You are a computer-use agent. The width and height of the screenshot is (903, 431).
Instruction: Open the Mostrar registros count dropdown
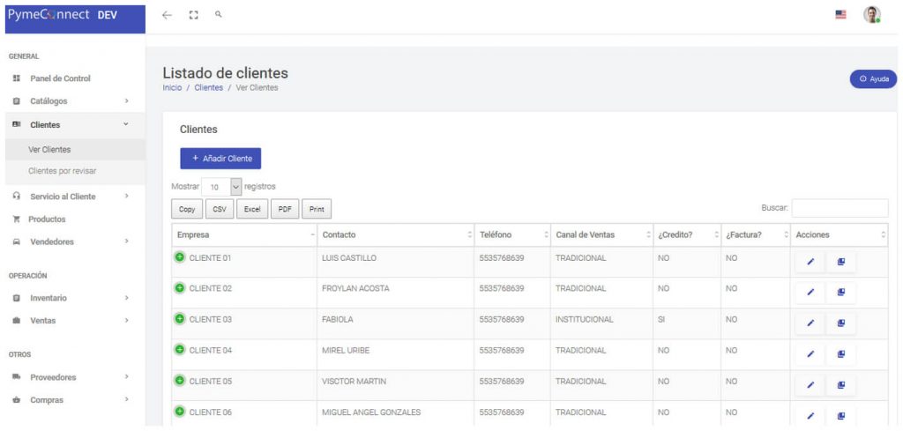(221, 187)
